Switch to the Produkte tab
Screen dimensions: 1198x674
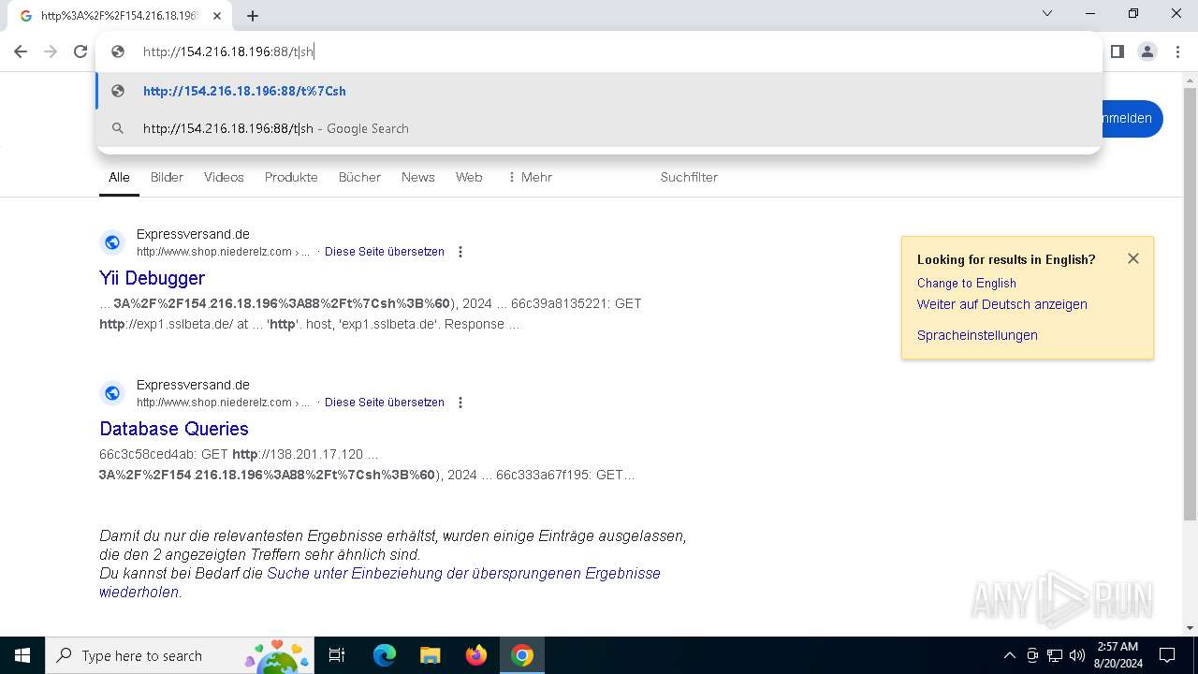(291, 177)
